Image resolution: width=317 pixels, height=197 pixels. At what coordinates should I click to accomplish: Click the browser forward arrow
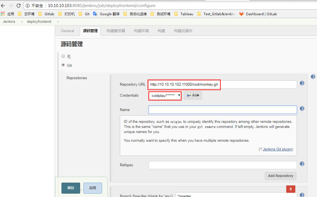pyautogui.click(x=11, y=6)
